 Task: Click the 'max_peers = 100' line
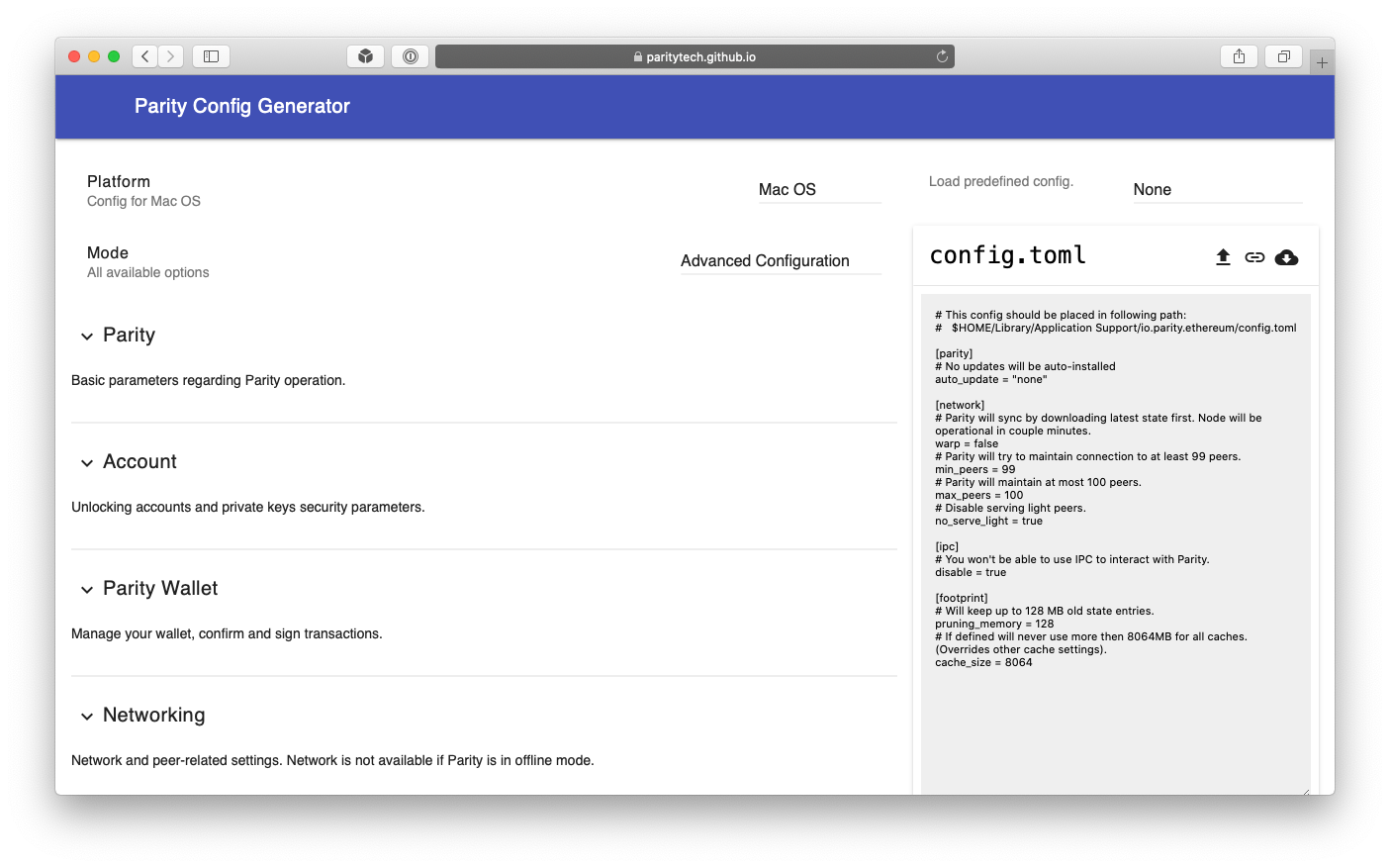(x=978, y=495)
